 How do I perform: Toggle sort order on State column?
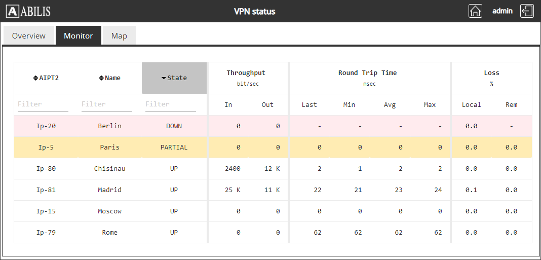click(x=174, y=78)
